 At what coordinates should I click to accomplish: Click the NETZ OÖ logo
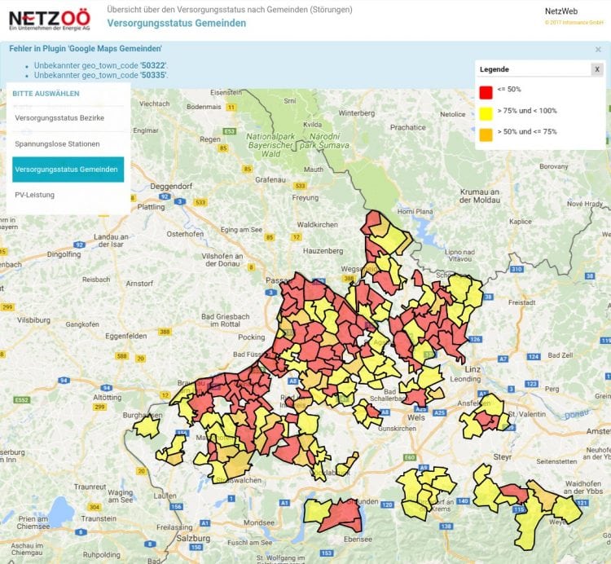pos(51,18)
